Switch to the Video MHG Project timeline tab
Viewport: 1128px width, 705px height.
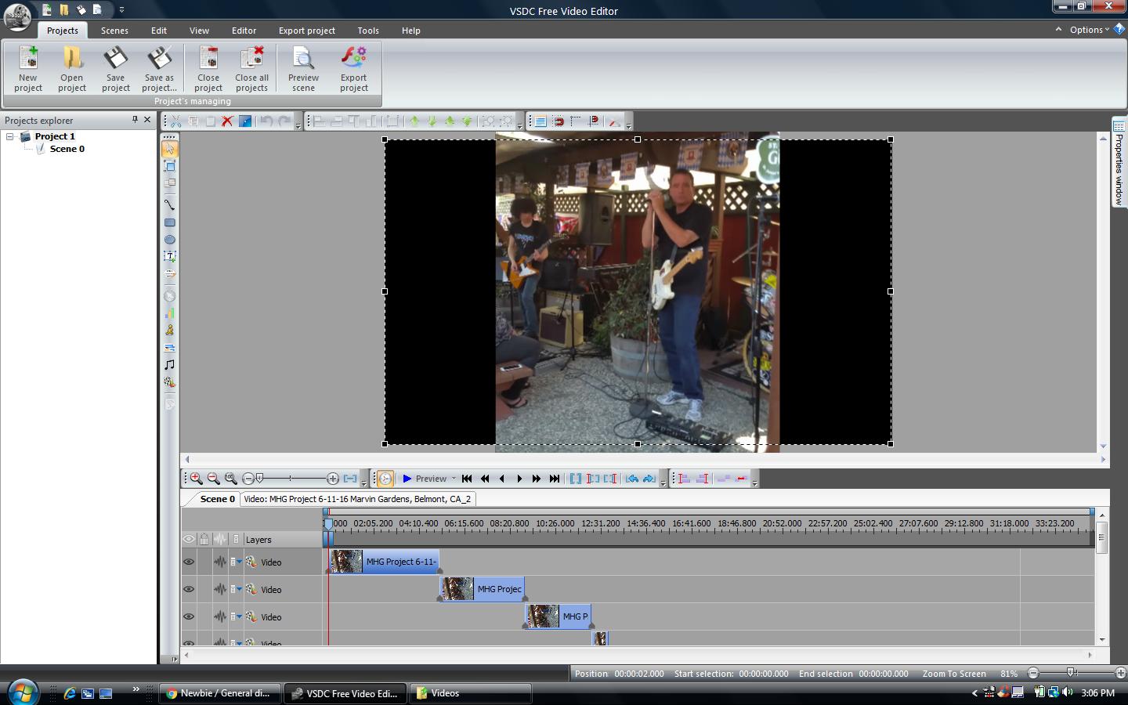(357, 499)
